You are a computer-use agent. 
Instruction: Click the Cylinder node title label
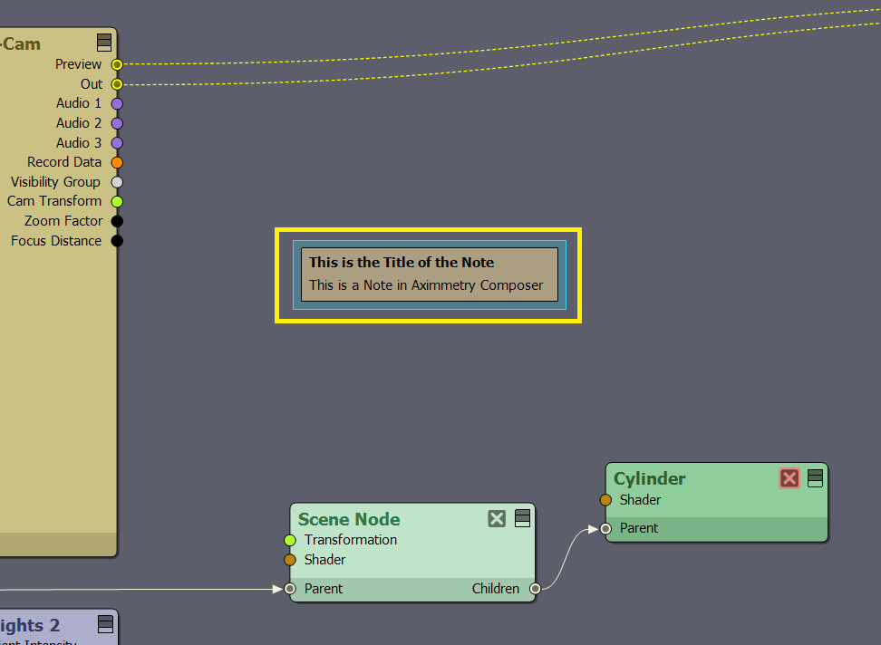[650, 478]
